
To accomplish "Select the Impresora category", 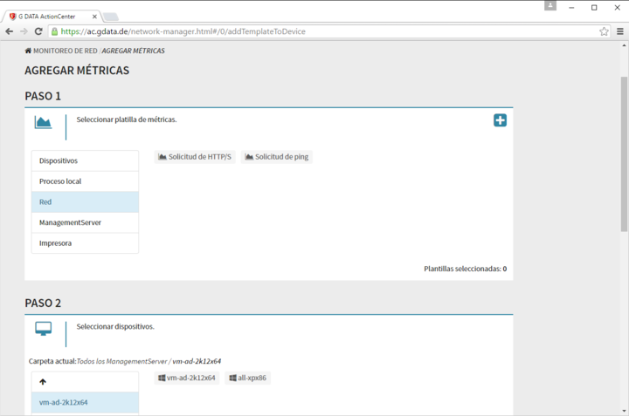I will tap(85, 243).
